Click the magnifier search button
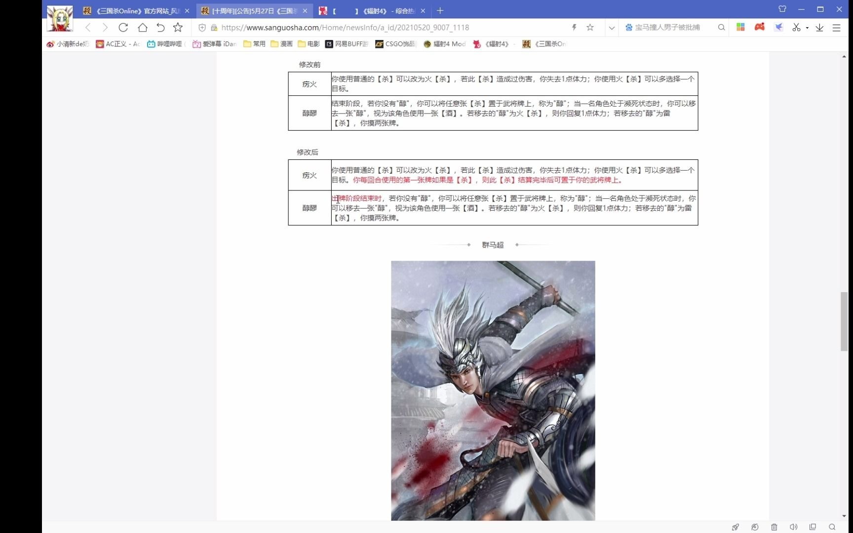 click(721, 28)
